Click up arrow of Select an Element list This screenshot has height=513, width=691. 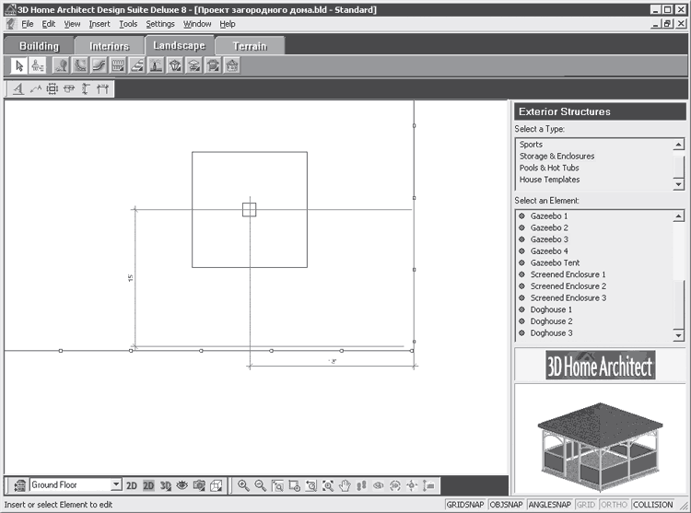pyautogui.click(x=679, y=216)
